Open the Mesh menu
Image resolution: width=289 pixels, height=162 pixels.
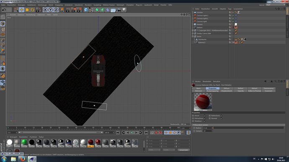click(x=51, y=5)
